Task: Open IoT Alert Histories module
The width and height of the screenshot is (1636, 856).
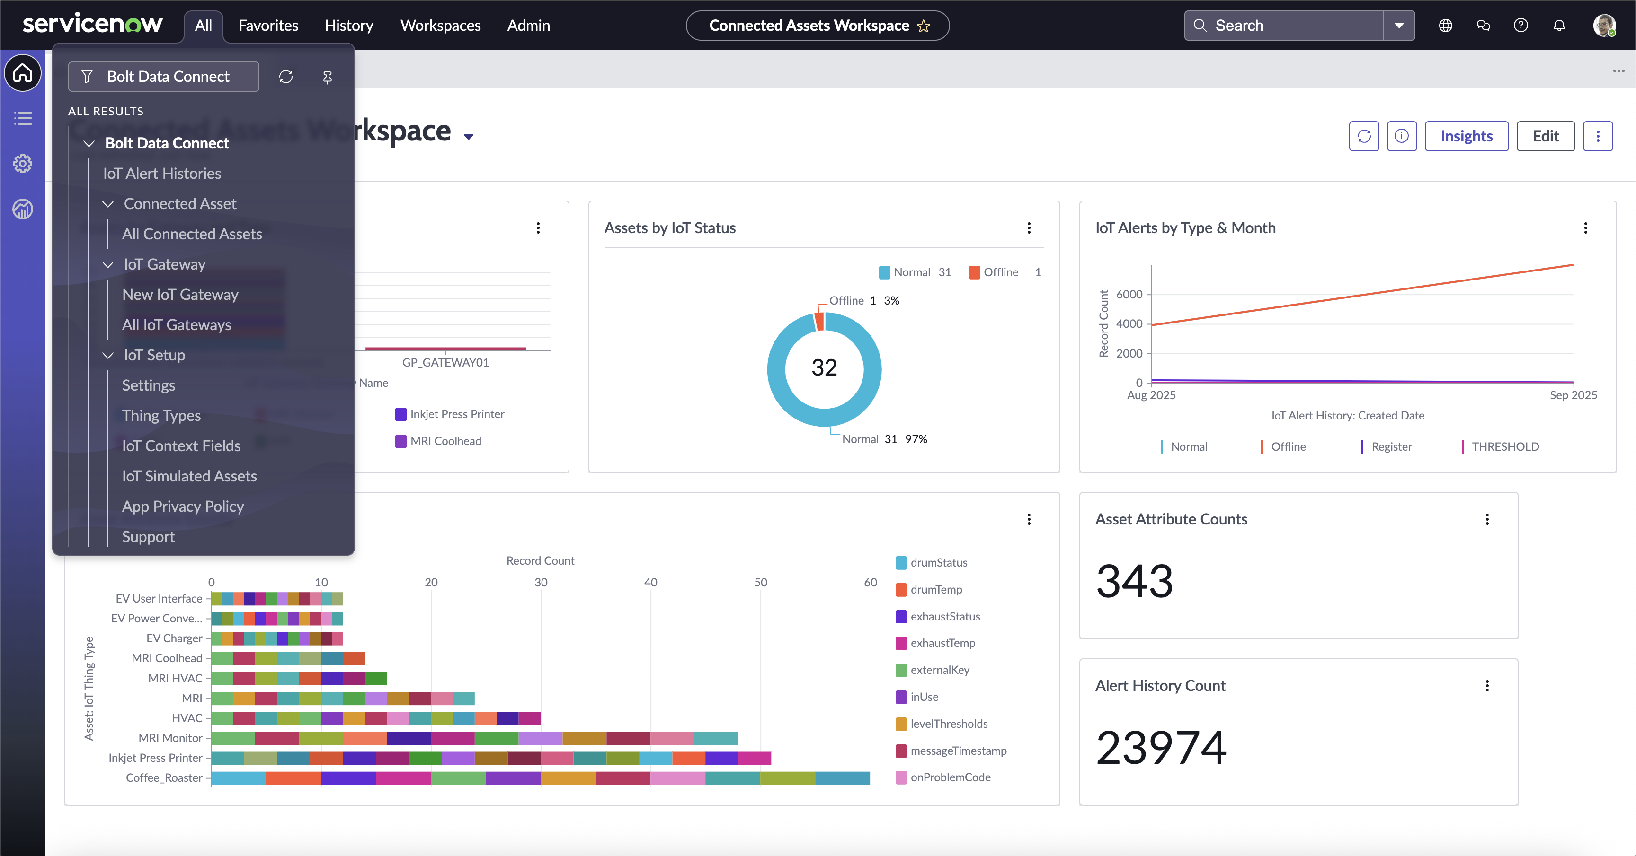Action: click(x=162, y=173)
